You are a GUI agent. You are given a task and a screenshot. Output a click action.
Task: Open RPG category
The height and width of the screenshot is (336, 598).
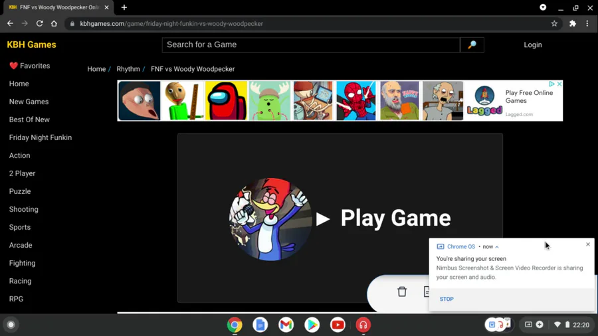click(16, 299)
